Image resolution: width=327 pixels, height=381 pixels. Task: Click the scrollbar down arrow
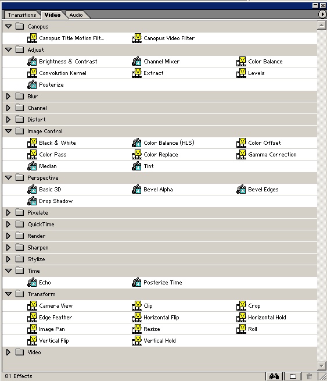[321, 365]
